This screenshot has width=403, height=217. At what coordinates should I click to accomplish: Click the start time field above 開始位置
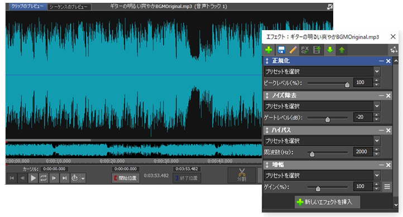tap(126, 169)
